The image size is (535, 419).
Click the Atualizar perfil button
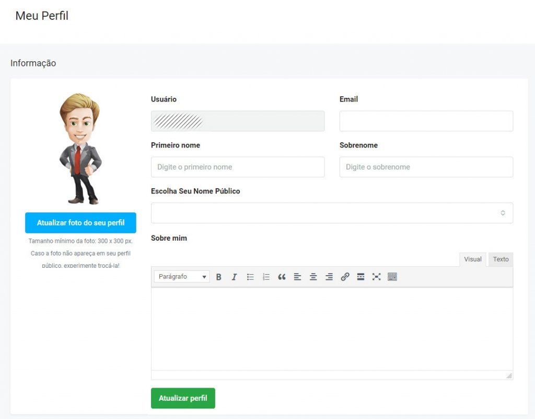(x=183, y=398)
